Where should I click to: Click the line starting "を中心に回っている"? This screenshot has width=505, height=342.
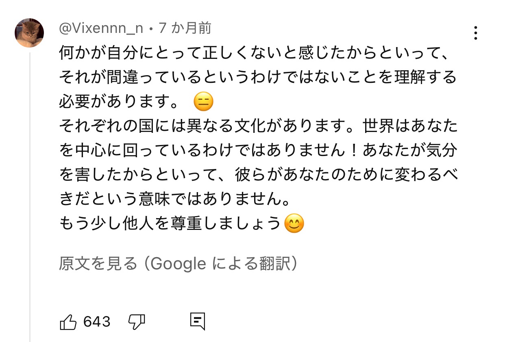258,151
